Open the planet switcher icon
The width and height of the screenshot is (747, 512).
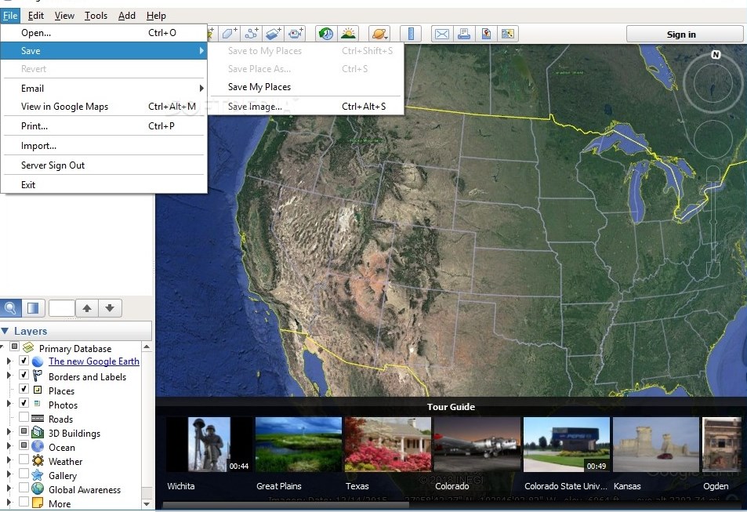click(x=379, y=34)
